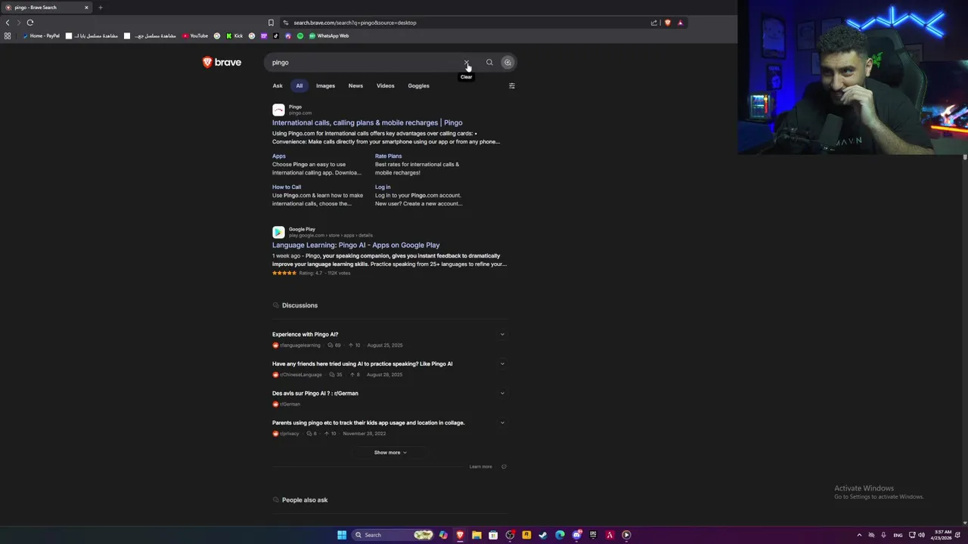Image resolution: width=968 pixels, height=544 pixels.
Task: Open the Log in sitelink
Action: (x=383, y=187)
